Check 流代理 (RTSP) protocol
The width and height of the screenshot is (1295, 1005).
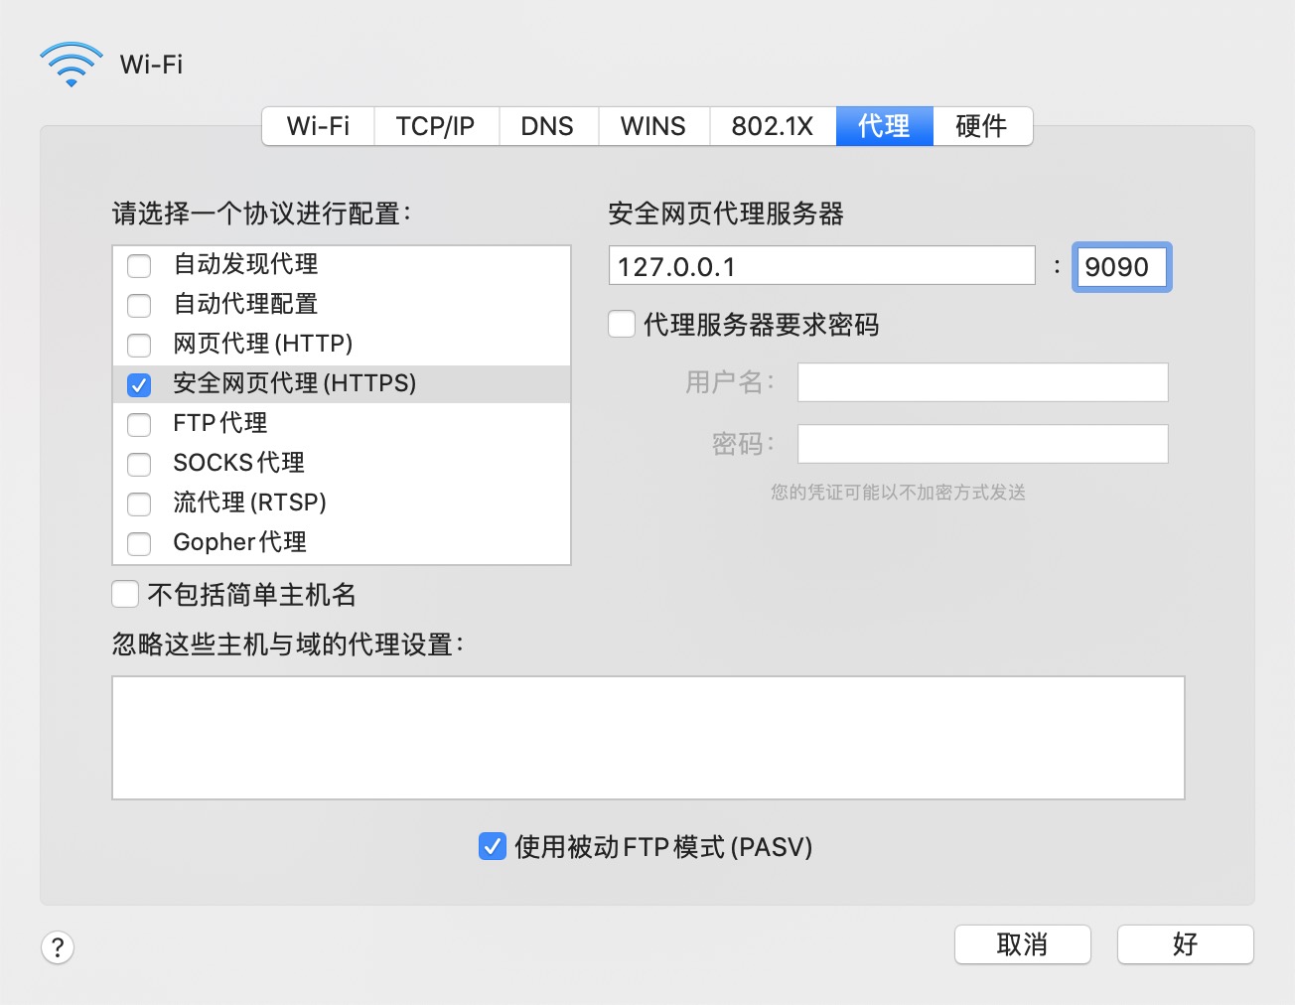[139, 503]
